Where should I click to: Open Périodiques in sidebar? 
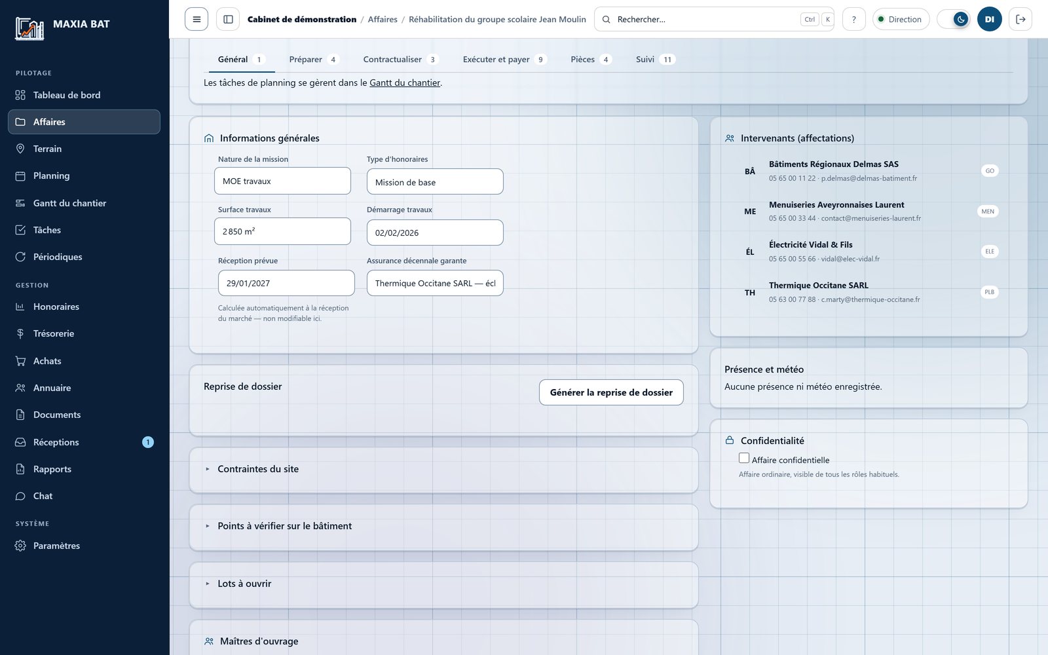[84, 257]
